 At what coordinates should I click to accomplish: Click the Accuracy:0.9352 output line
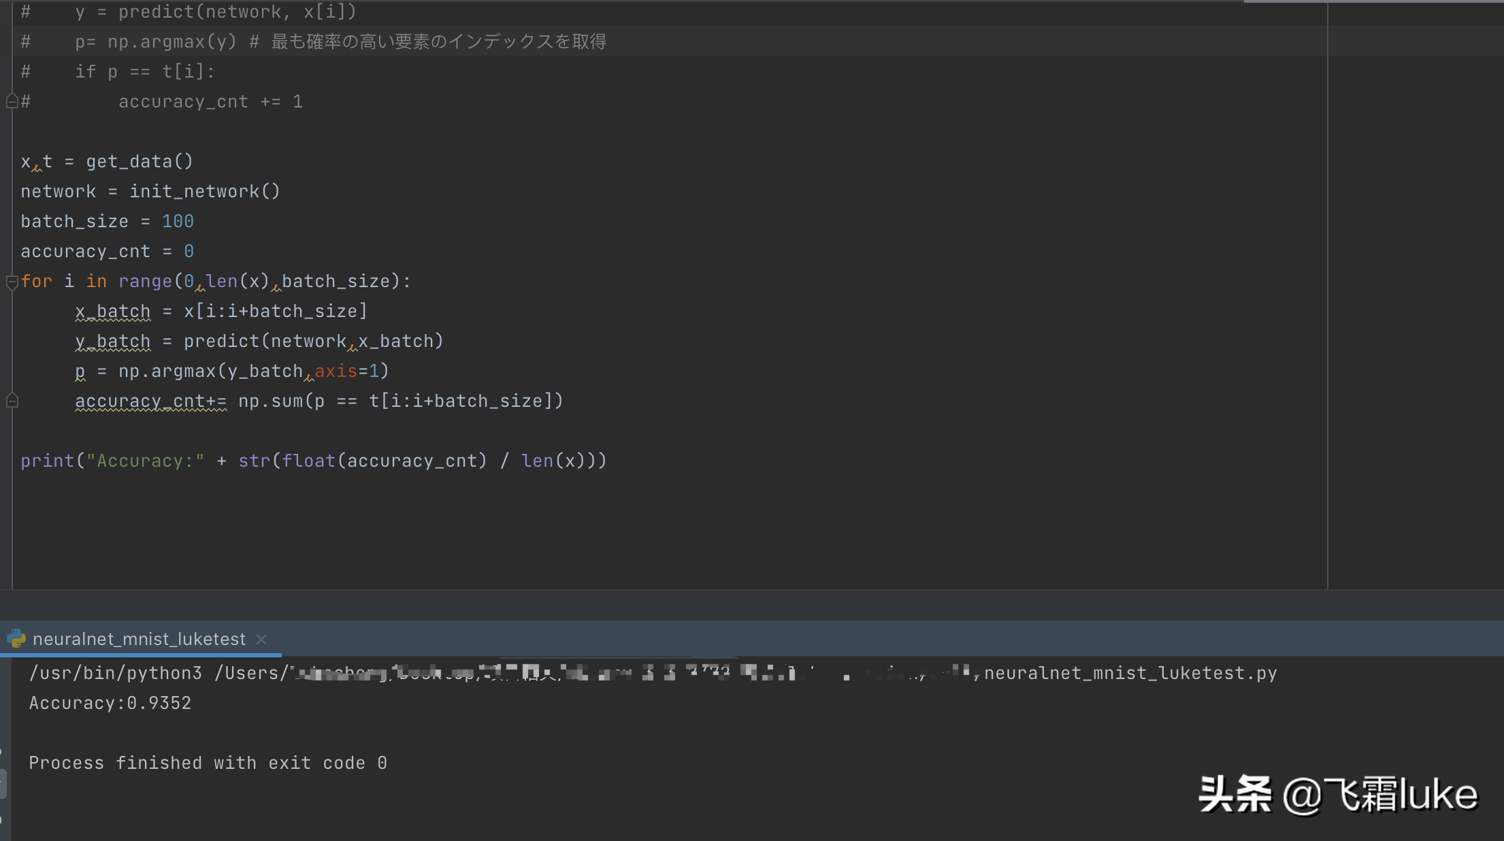pos(110,703)
